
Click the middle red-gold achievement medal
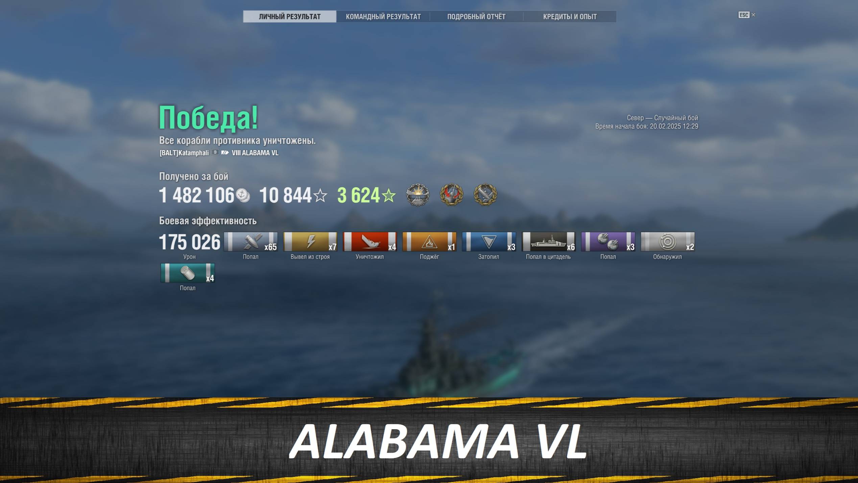(451, 195)
